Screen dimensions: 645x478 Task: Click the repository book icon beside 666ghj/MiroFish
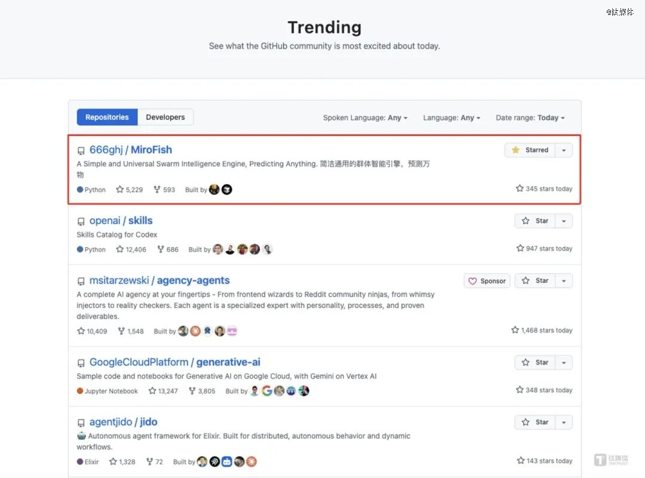pyautogui.click(x=81, y=150)
